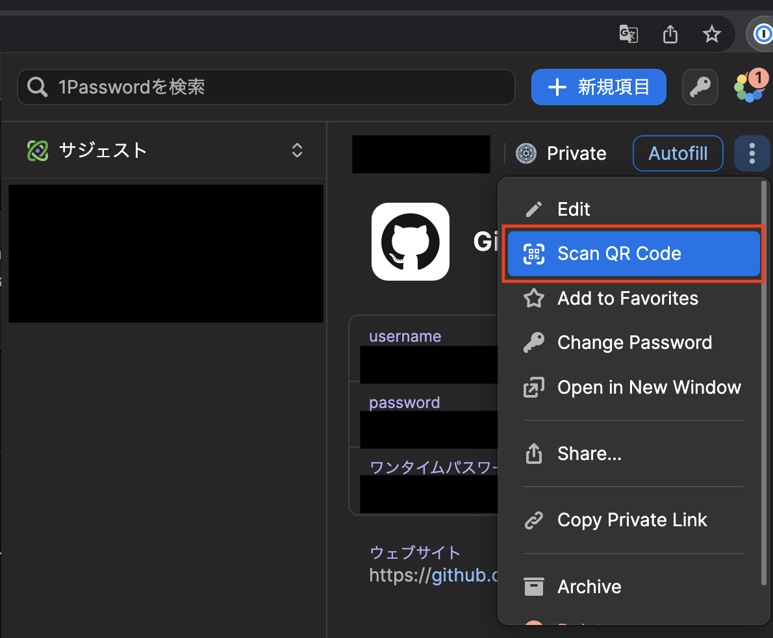The image size is (773, 638).
Task: Open the Google Translate icon in the toolbar
Action: [x=627, y=34]
